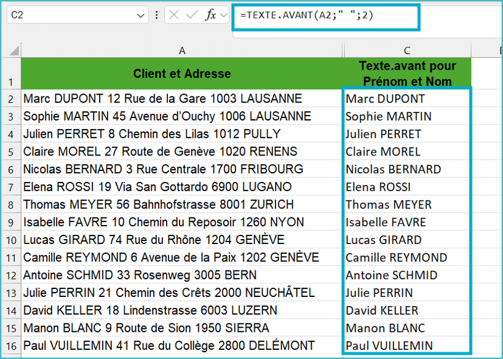Select row 4 header
This screenshot has width=503, height=359.
(x=11, y=133)
